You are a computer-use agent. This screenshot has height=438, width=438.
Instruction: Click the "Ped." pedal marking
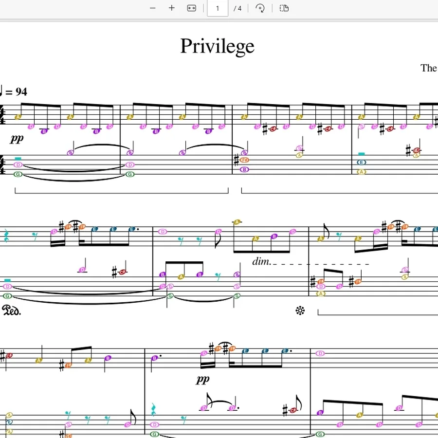(x=11, y=310)
